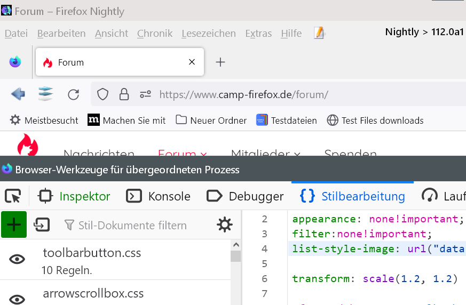
Task: Click the padlock site security icon
Action: click(124, 95)
